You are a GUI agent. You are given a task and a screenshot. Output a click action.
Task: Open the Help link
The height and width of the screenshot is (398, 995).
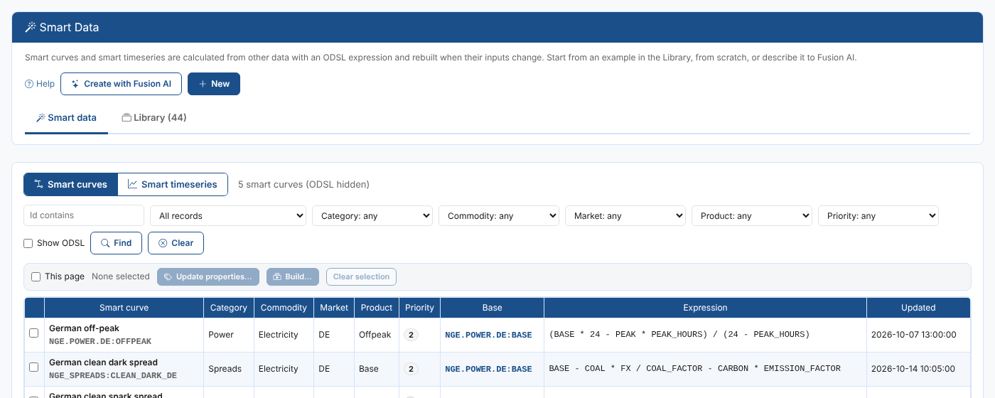coord(40,84)
